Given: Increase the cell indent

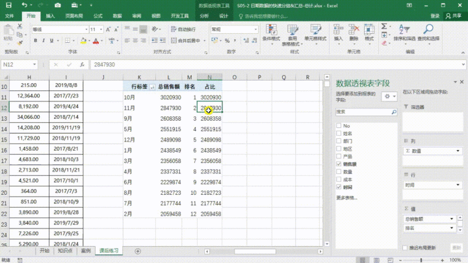Looking at the screenshot, I should click(x=162, y=40).
